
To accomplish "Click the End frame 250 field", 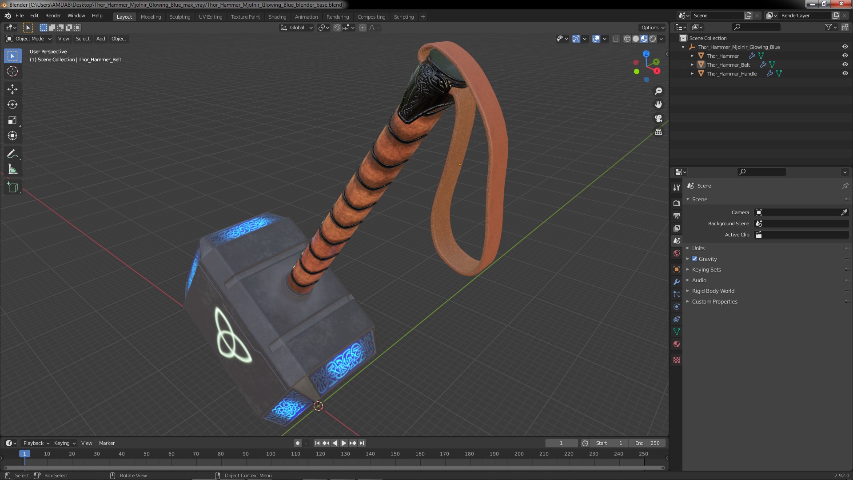I will 647,443.
